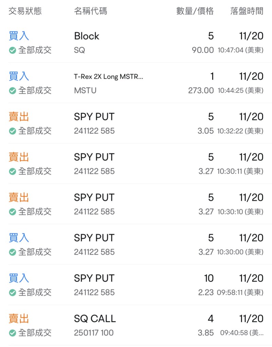
Task: Select the 數量/價格 column header
Action: pyautogui.click(x=195, y=11)
